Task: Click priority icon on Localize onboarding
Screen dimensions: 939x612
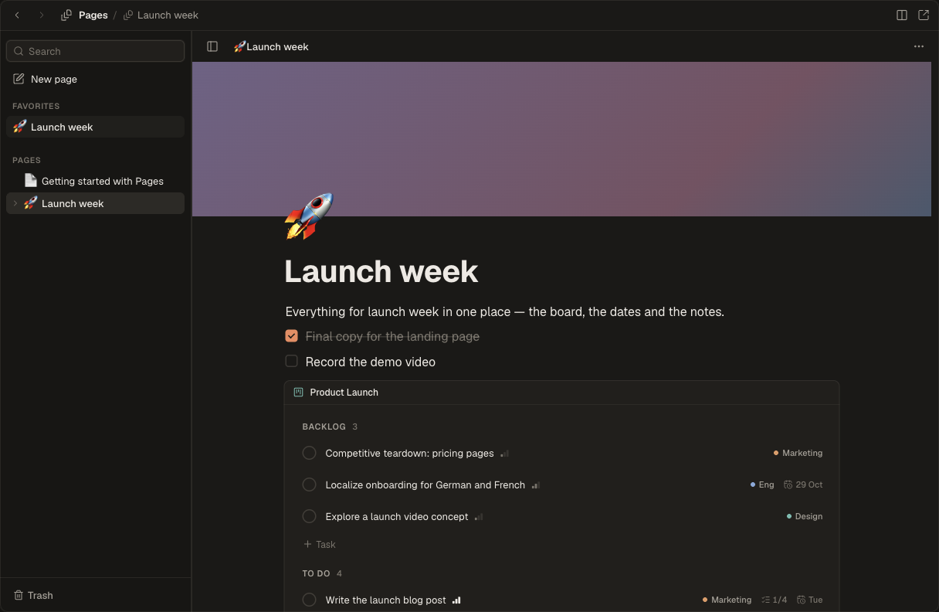Action: click(x=536, y=485)
